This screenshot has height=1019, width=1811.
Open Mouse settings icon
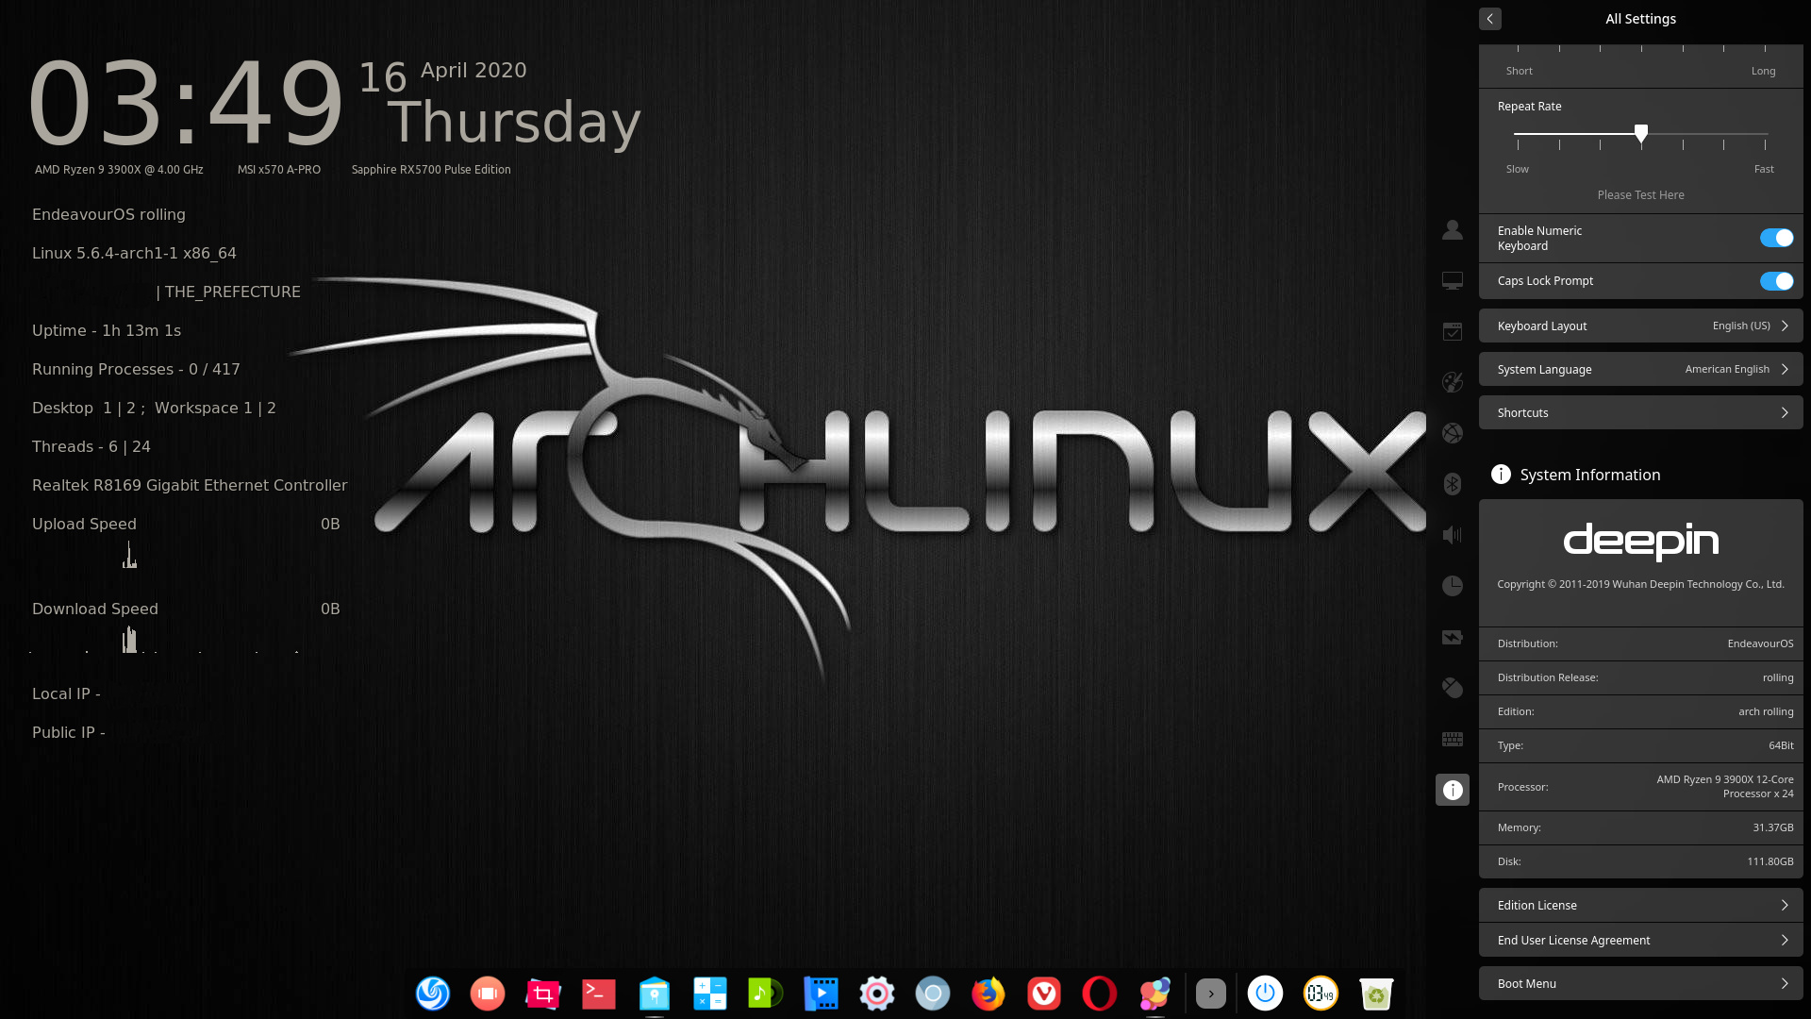1453,688
